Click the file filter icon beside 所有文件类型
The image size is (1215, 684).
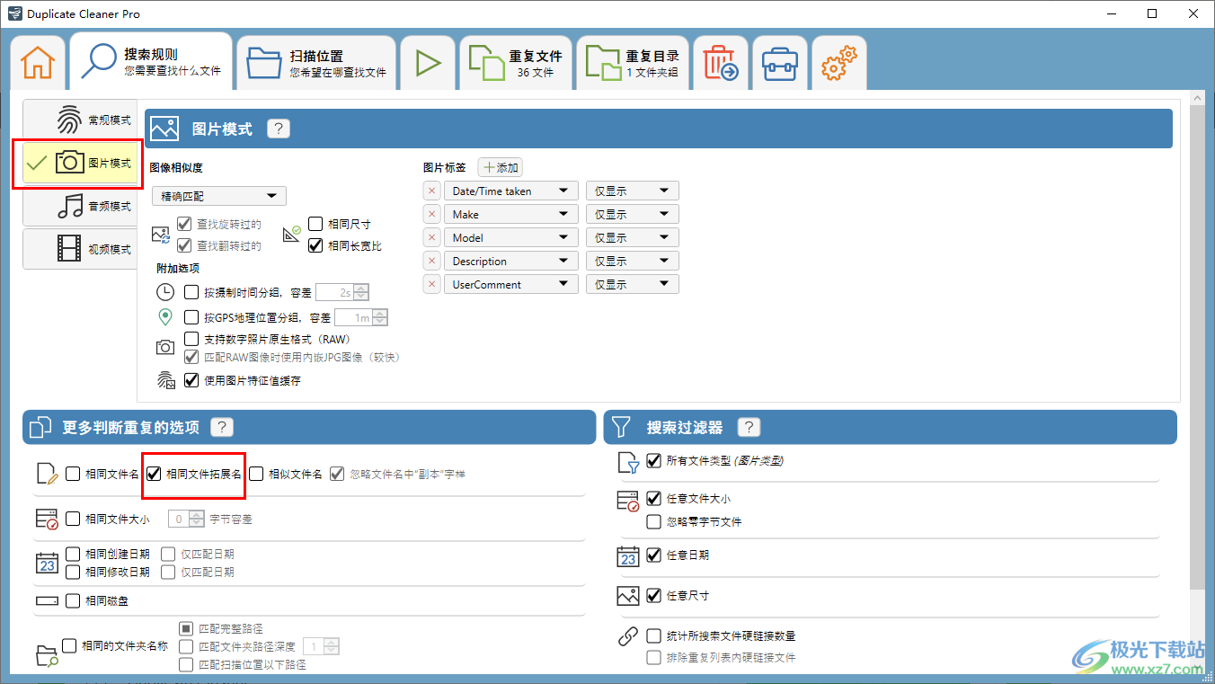point(628,462)
